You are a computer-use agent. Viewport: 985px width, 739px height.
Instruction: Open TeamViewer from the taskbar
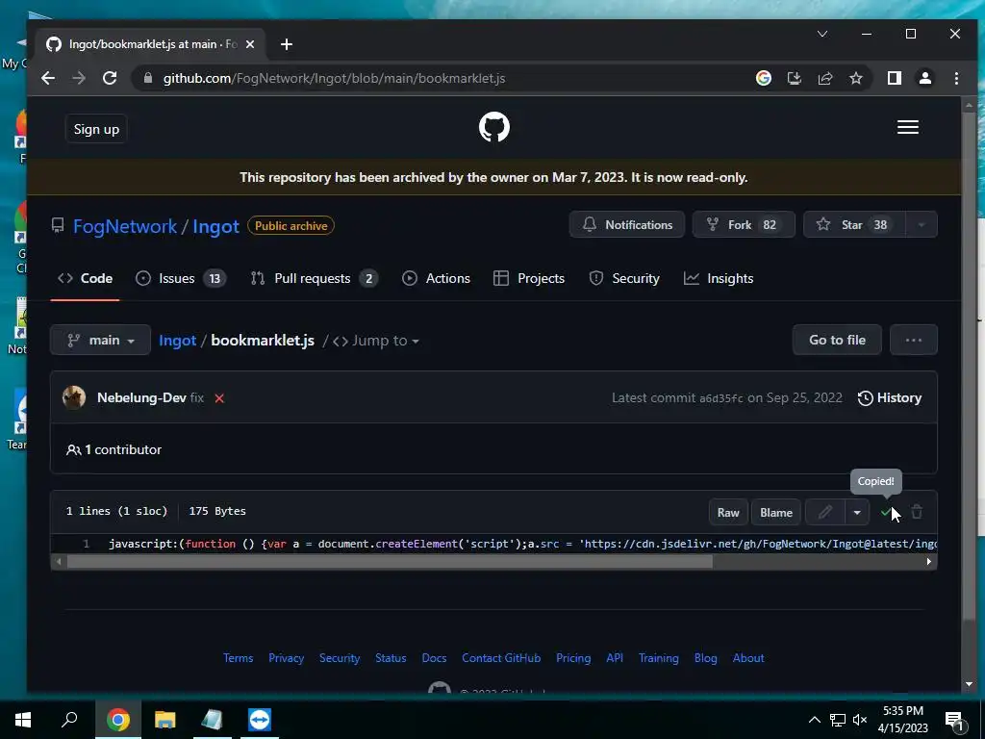click(x=260, y=720)
